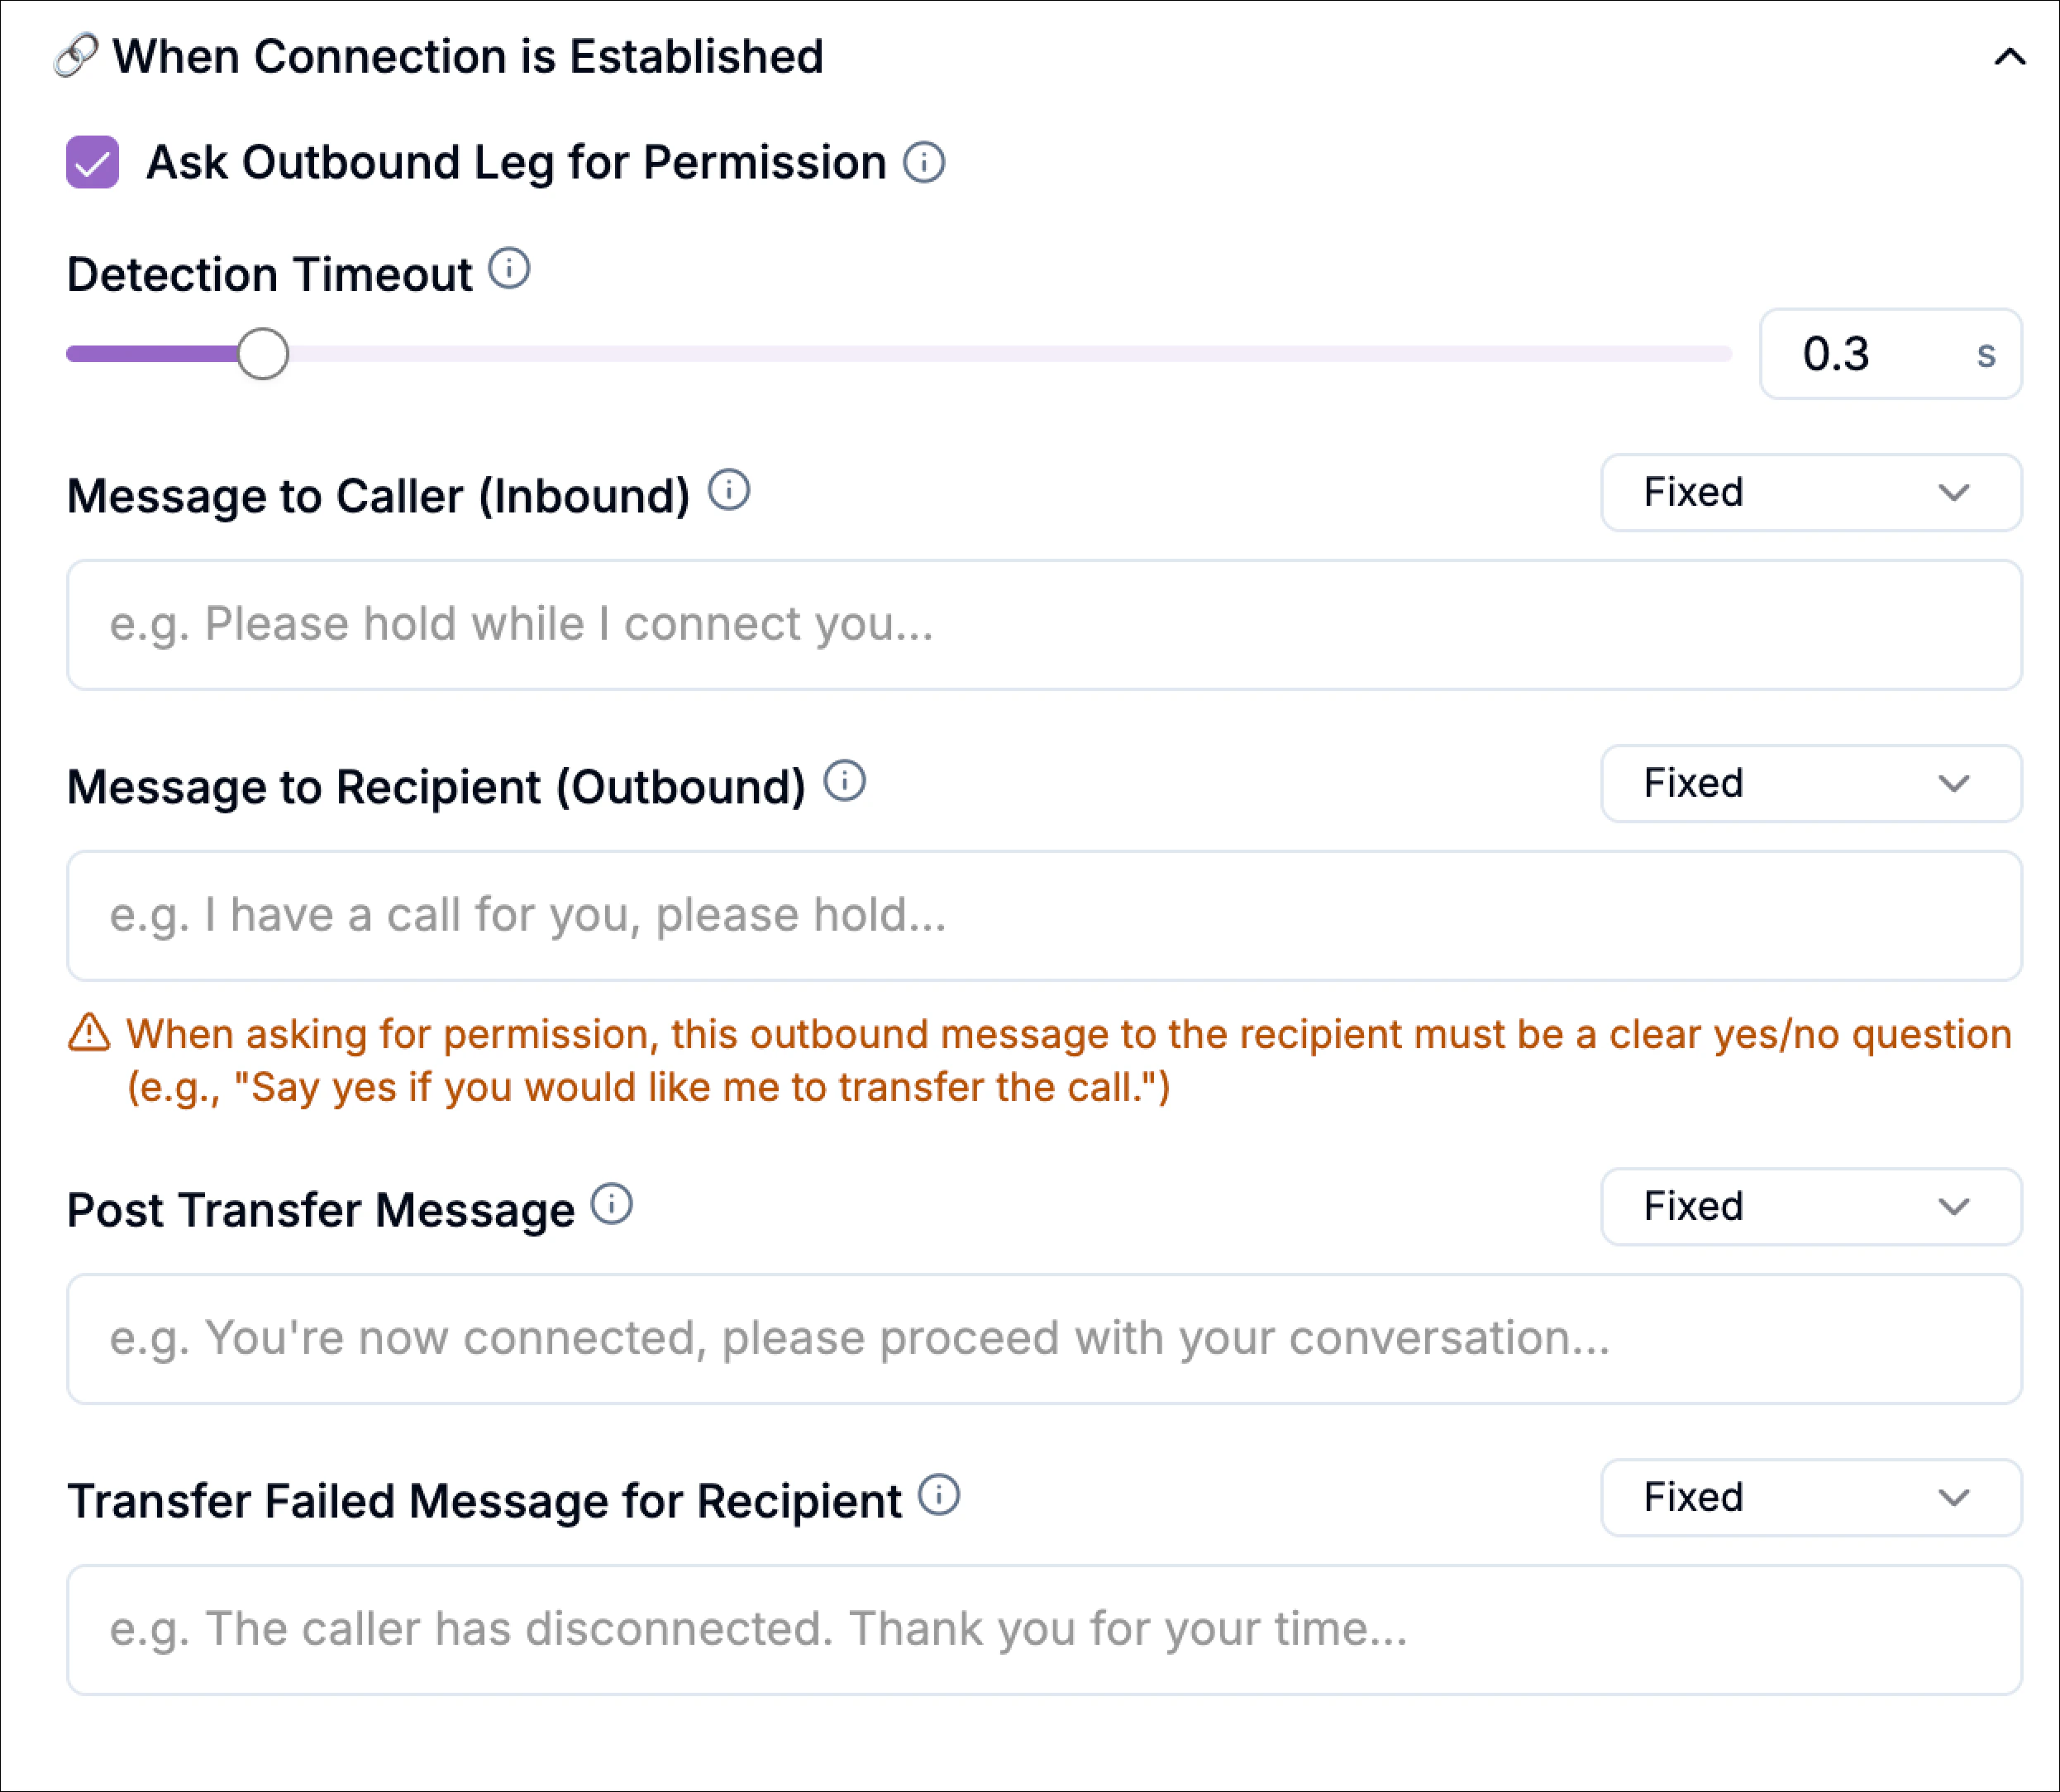Open the Fixed dropdown for Message to Recipient

pyautogui.click(x=1810, y=784)
